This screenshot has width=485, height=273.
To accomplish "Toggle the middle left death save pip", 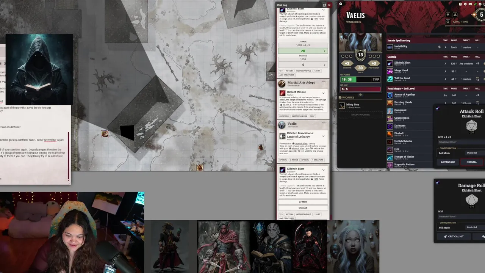I will click(x=347, y=56).
